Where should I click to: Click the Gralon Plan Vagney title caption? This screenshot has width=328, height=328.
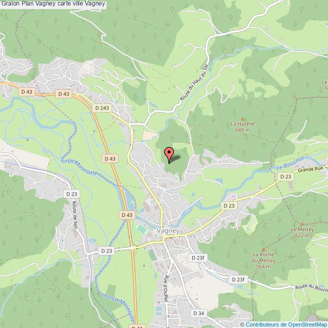[x=53, y=4]
